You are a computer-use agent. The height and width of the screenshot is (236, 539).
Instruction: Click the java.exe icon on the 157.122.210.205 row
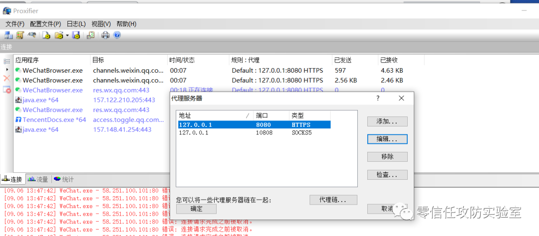pyautogui.click(x=18, y=100)
